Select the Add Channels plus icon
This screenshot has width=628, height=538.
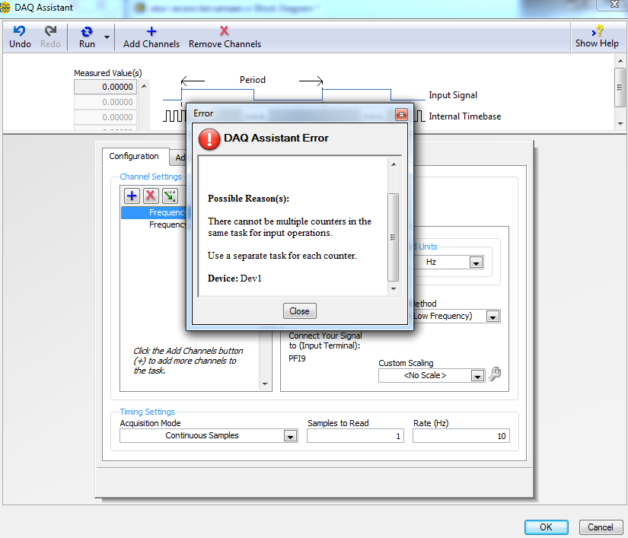pos(151,31)
